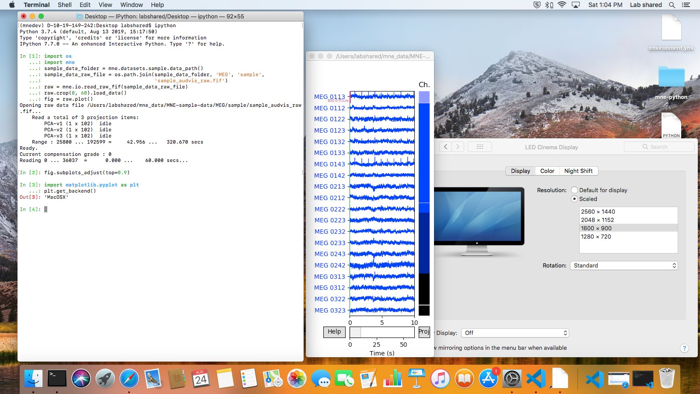
Task: Open Mail stamp icon in dock
Action: pos(153,379)
